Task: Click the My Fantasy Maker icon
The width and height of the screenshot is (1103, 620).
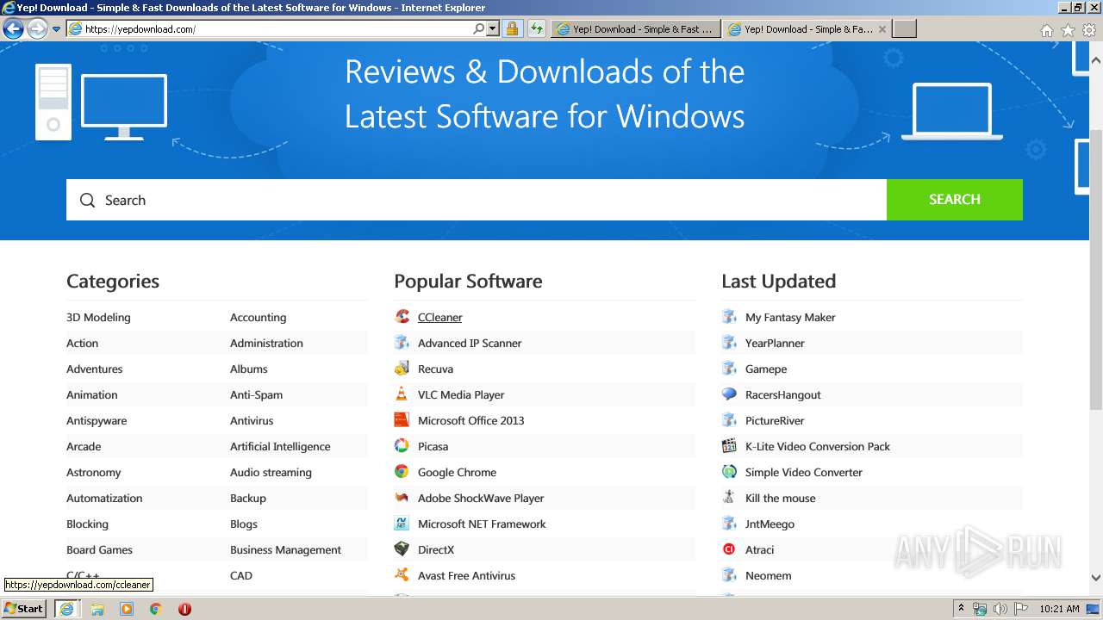Action: (729, 317)
